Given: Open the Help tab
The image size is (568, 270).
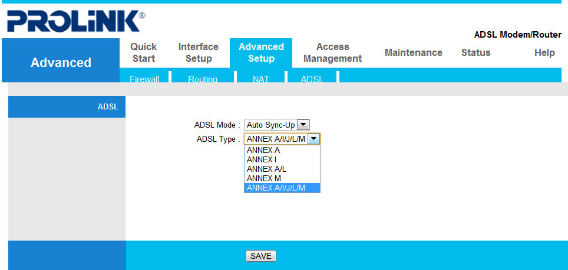Looking at the screenshot, I should point(544,52).
